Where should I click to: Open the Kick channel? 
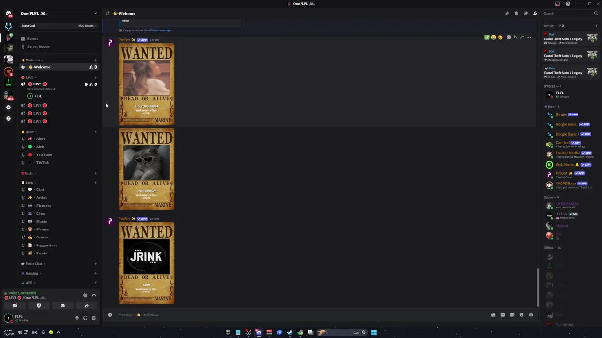click(59, 146)
